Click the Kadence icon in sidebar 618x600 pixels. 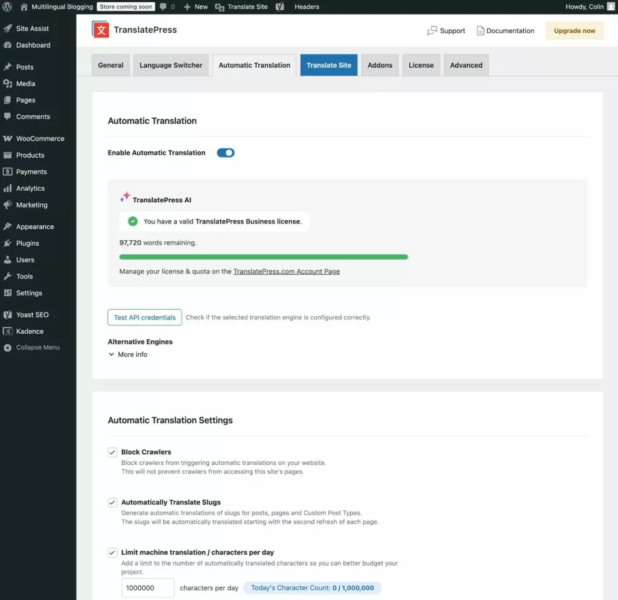(x=7, y=331)
